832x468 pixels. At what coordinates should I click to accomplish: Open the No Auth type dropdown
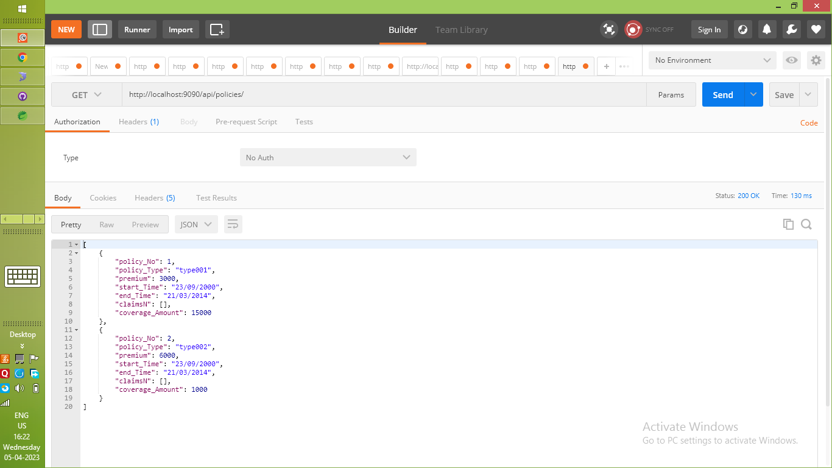[328, 157]
